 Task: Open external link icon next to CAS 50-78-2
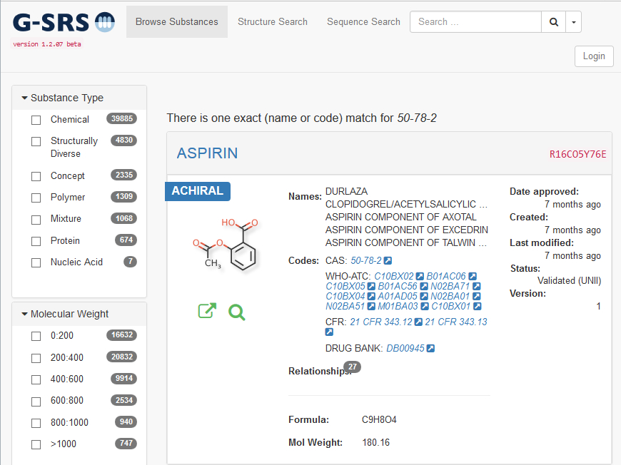tap(388, 260)
